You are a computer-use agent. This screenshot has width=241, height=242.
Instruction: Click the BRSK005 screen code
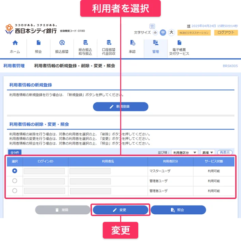230,66
